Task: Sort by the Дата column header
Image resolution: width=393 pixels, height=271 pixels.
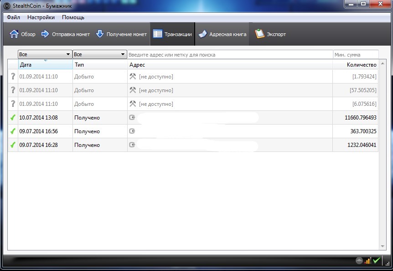Action: [46, 64]
